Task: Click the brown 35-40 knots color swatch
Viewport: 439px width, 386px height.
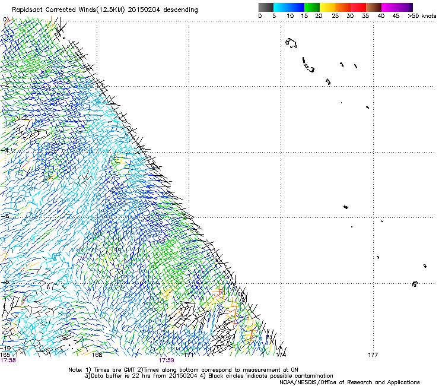Action: pos(374,7)
